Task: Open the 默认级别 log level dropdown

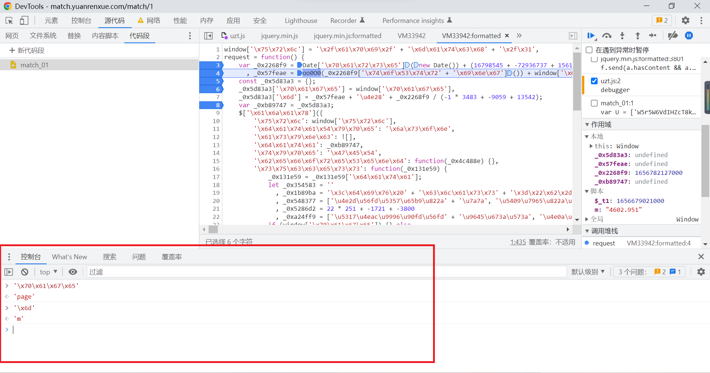Action: (x=588, y=272)
